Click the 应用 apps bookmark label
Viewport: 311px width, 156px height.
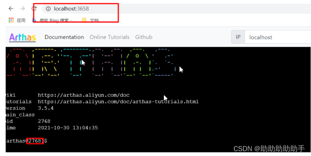(21, 20)
